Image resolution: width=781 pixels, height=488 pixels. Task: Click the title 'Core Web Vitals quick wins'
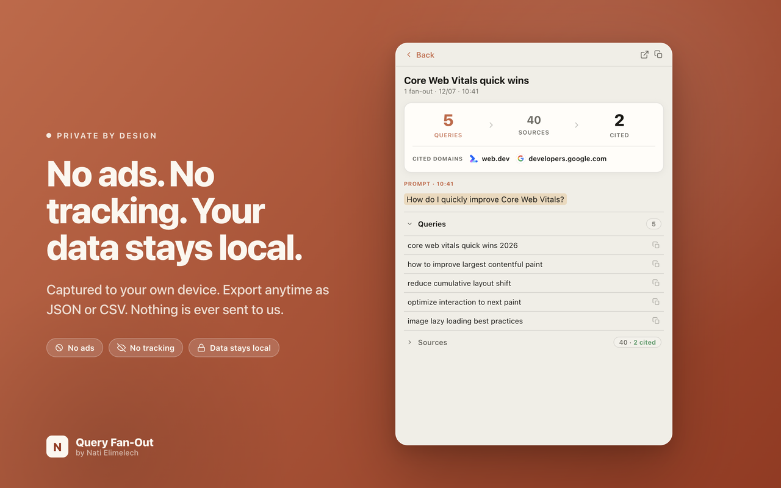click(x=466, y=81)
